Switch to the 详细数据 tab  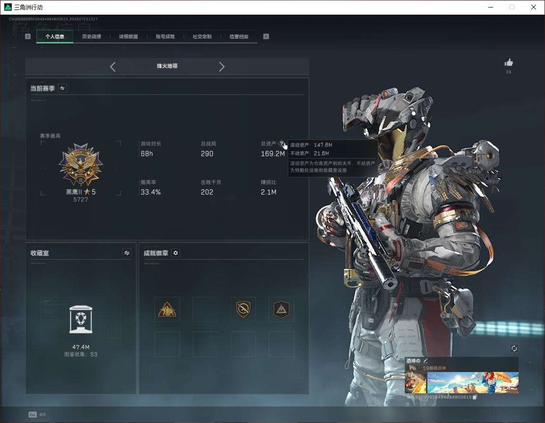[x=128, y=36]
